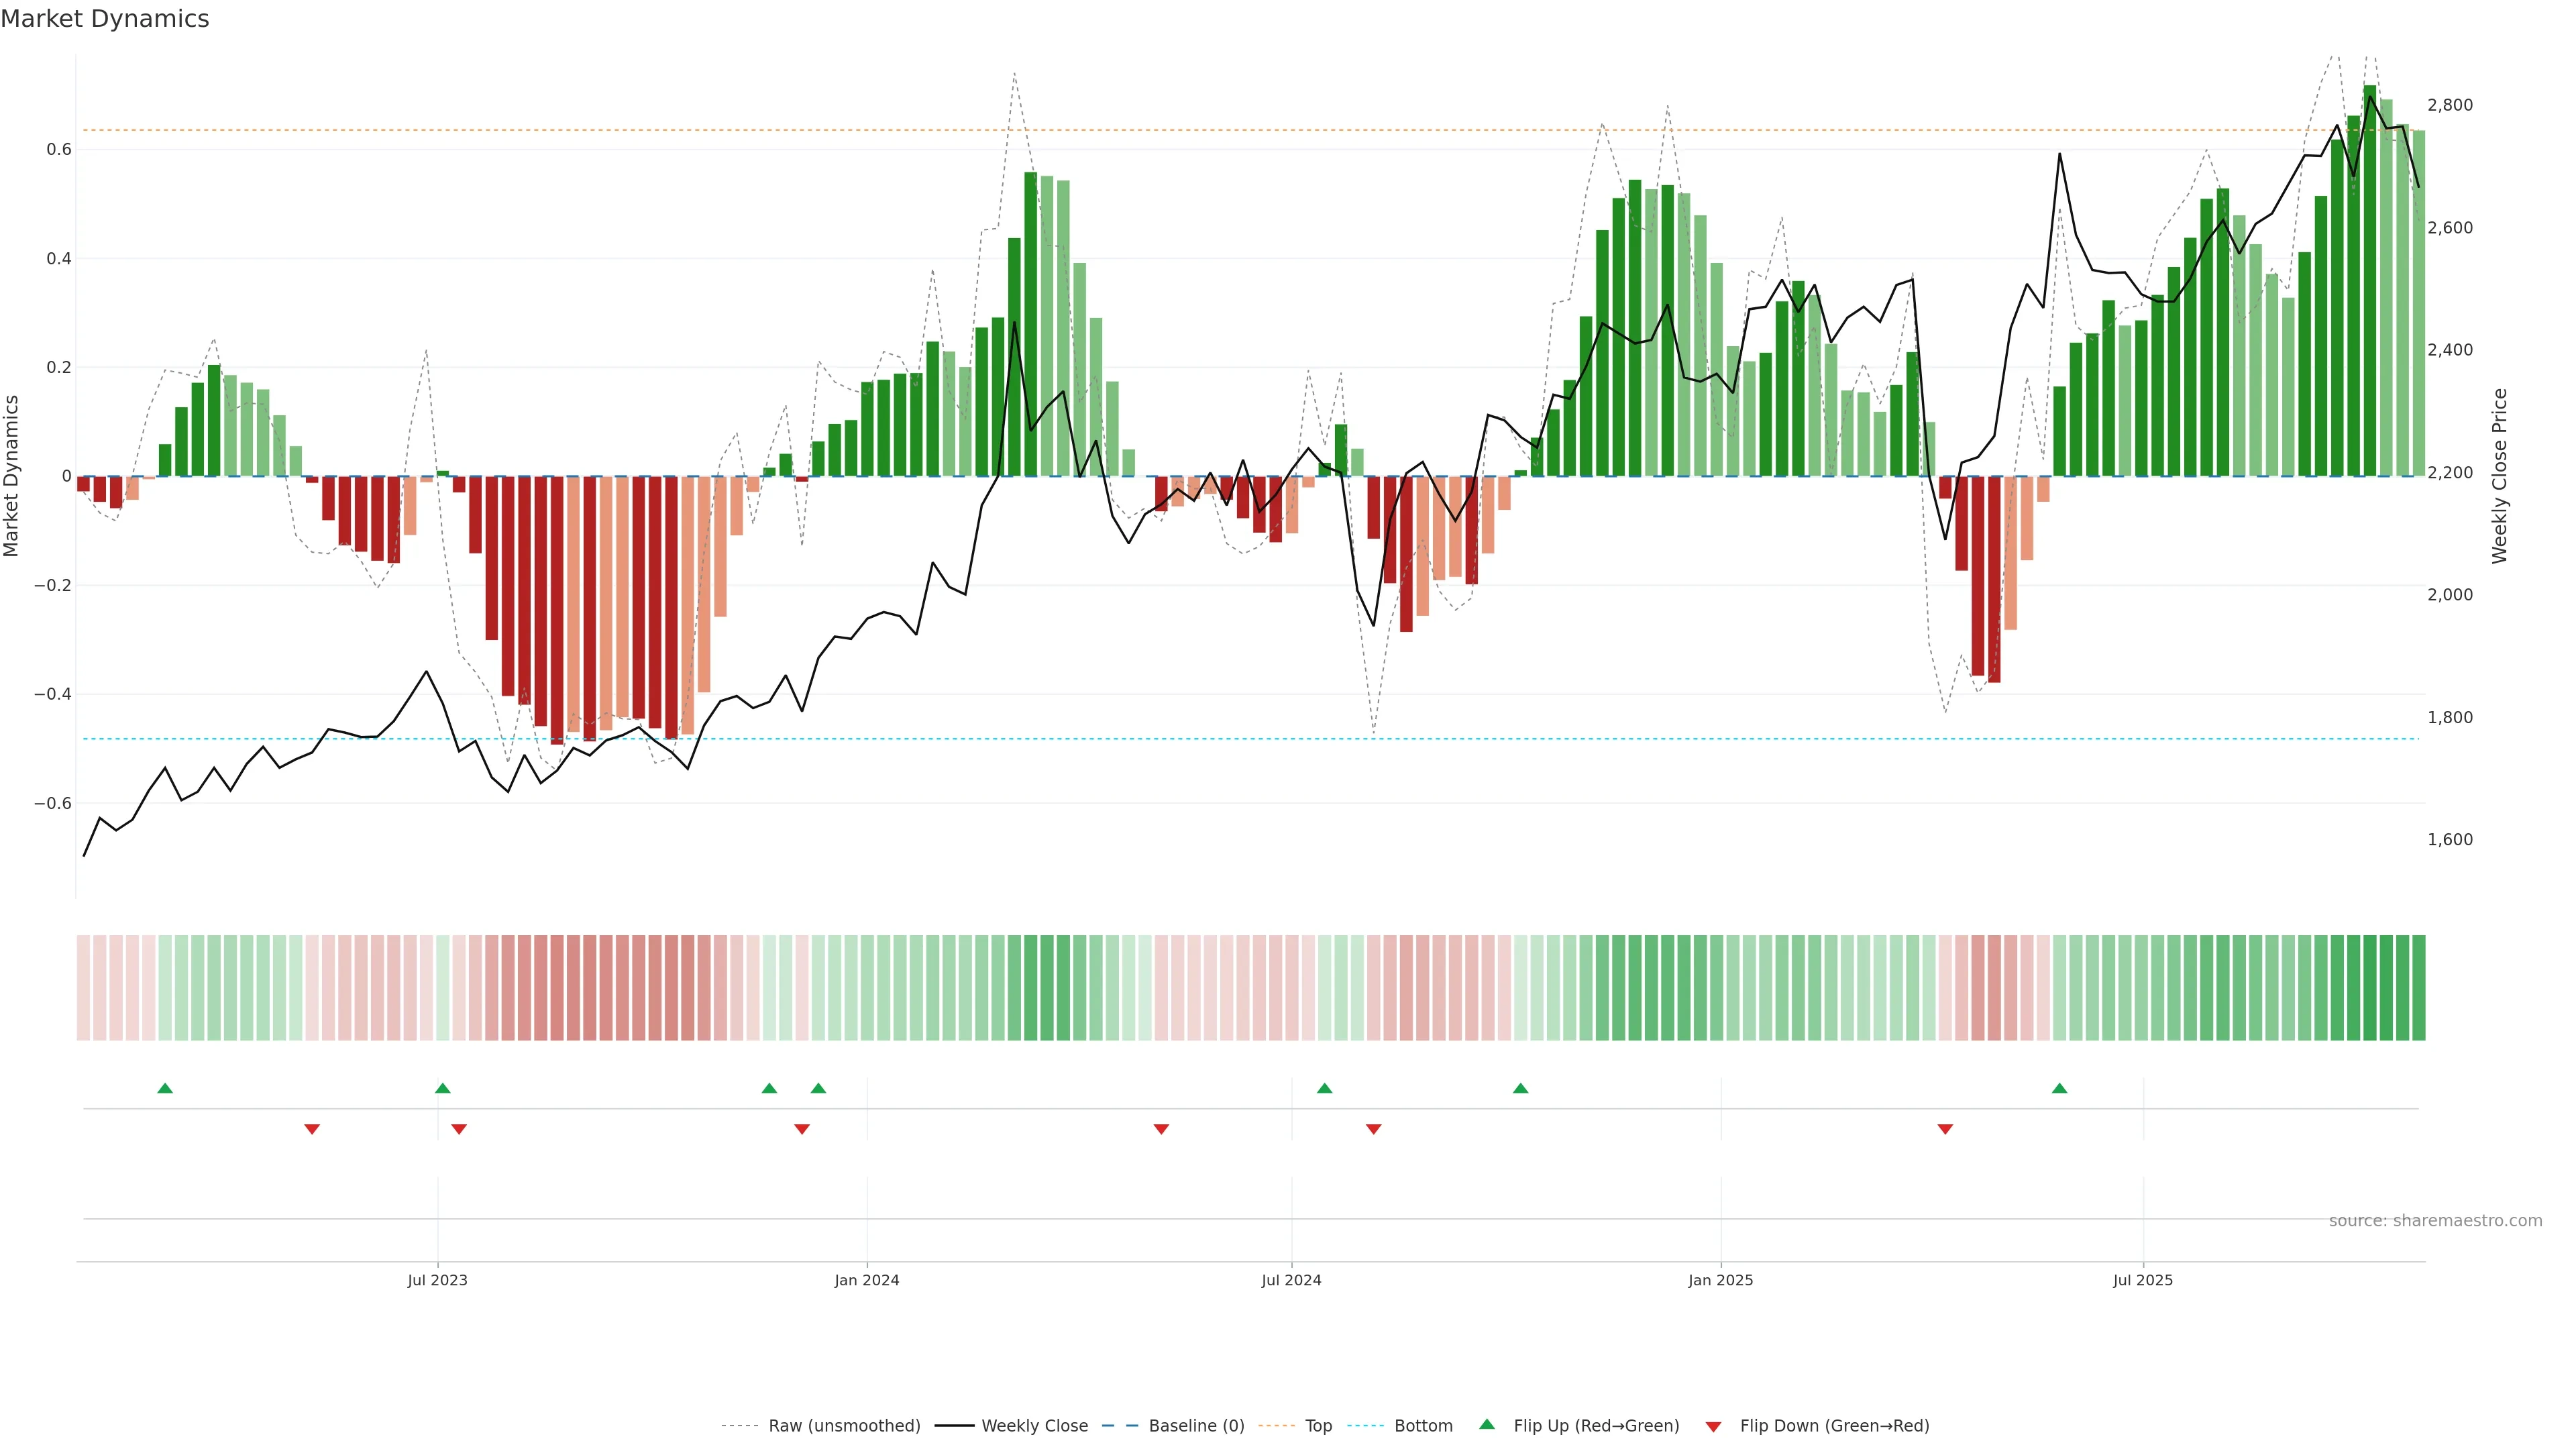Click the Flip Up triangle icon in legend
This screenshot has width=2576, height=1449.
(1487, 1424)
